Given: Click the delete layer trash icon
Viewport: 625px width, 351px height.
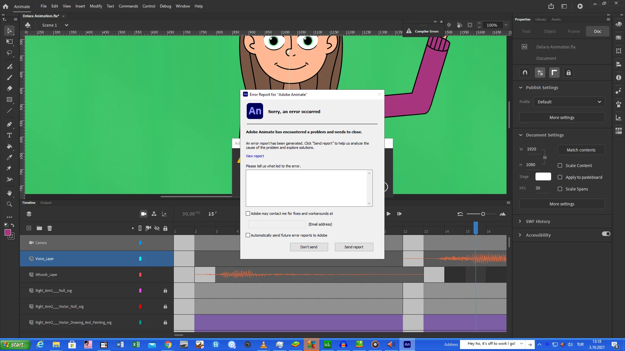Looking at the screenshot, I should coord(49,228).
